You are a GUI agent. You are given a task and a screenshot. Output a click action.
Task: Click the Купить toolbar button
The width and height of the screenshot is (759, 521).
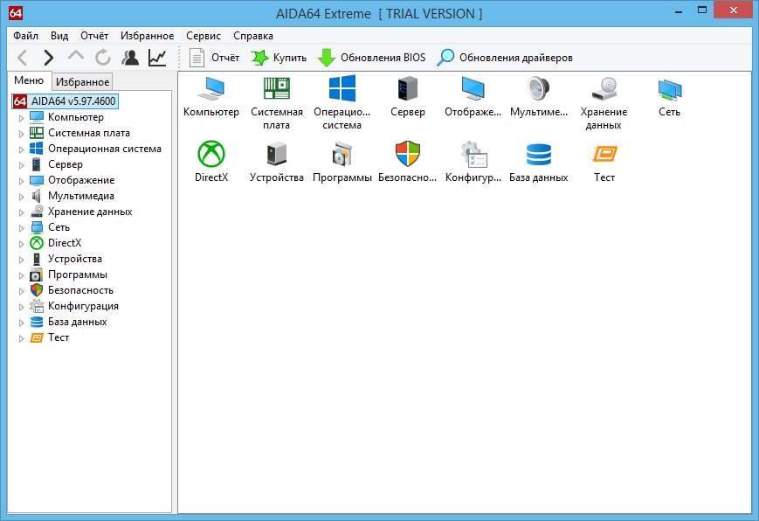279,58
